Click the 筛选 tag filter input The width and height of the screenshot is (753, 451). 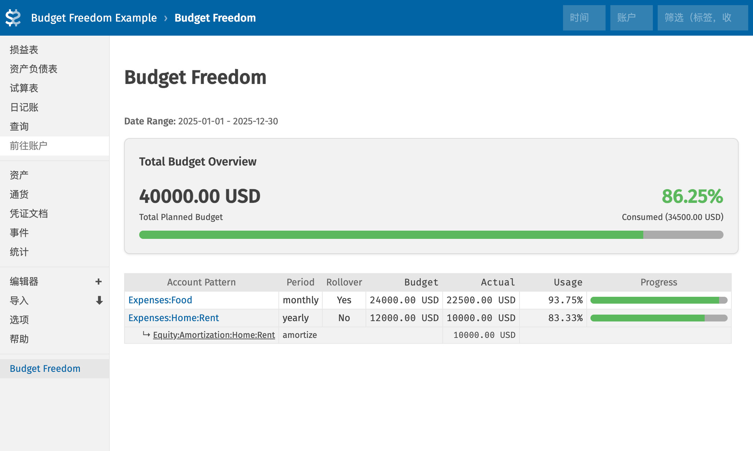tap(702, 18)
